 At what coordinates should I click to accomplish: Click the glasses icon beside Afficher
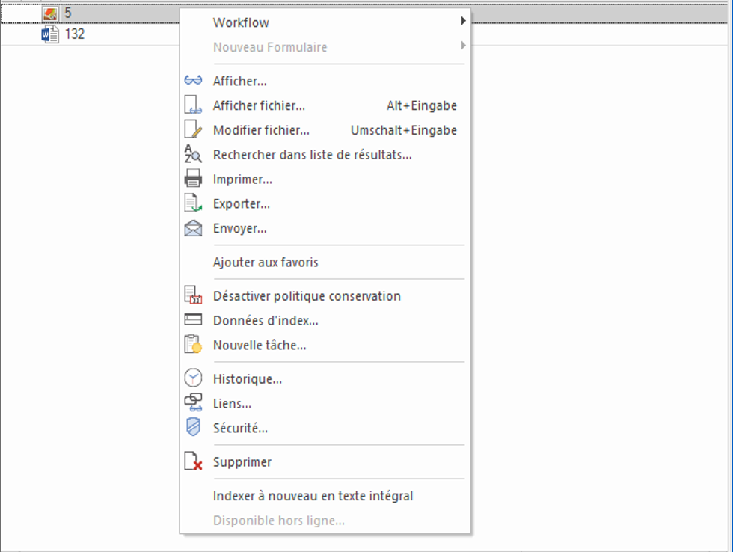point(193,81)
